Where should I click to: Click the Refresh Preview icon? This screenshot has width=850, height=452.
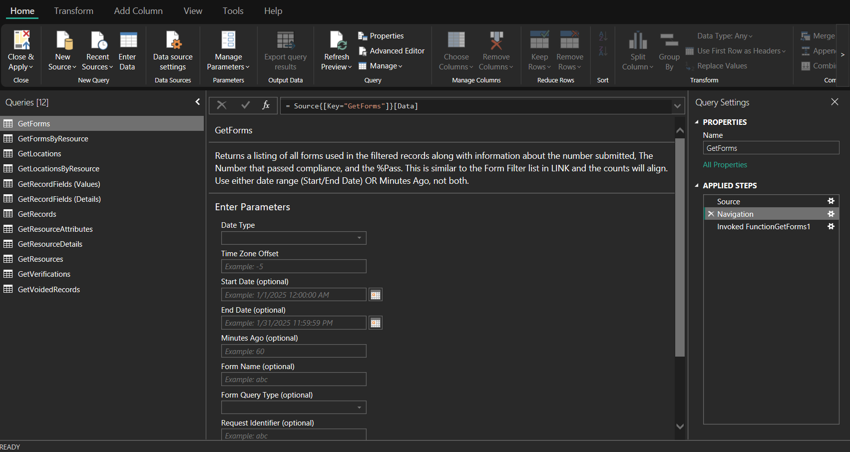(x=337, y=40)
